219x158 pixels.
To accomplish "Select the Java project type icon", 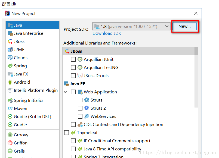I will [10, 25].
